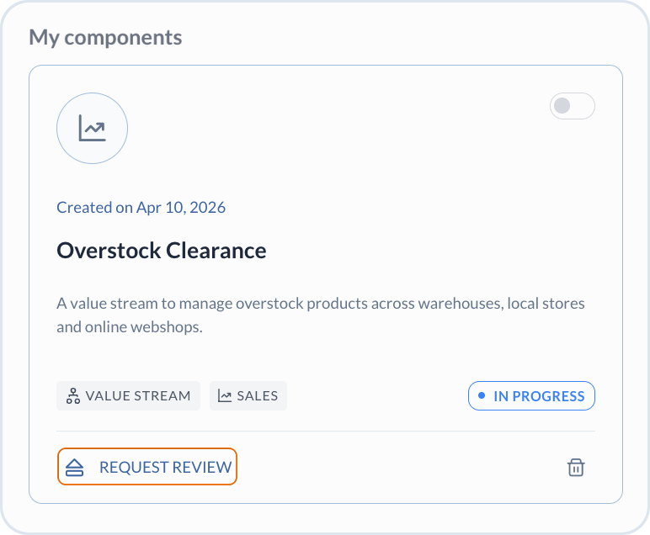The height and width of the screenshot is (535, 650).
Task: Select the Sales tag
Action: [248, 396]
